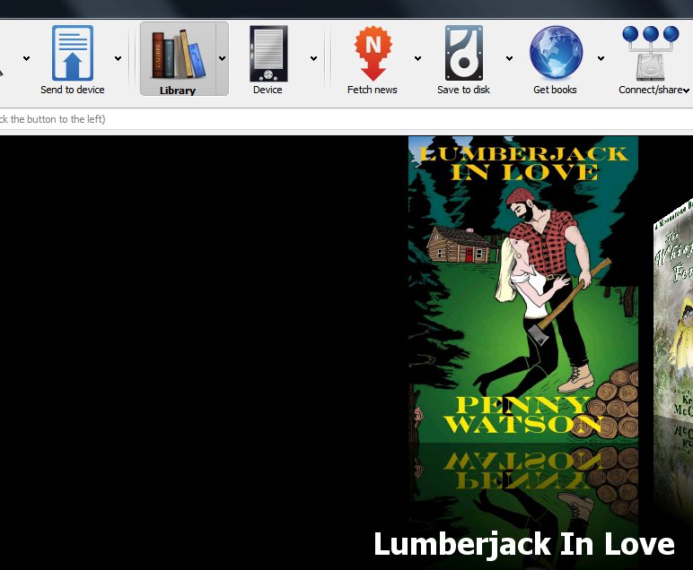Expand the Save to disk dropdown arrow

point(509,58)
